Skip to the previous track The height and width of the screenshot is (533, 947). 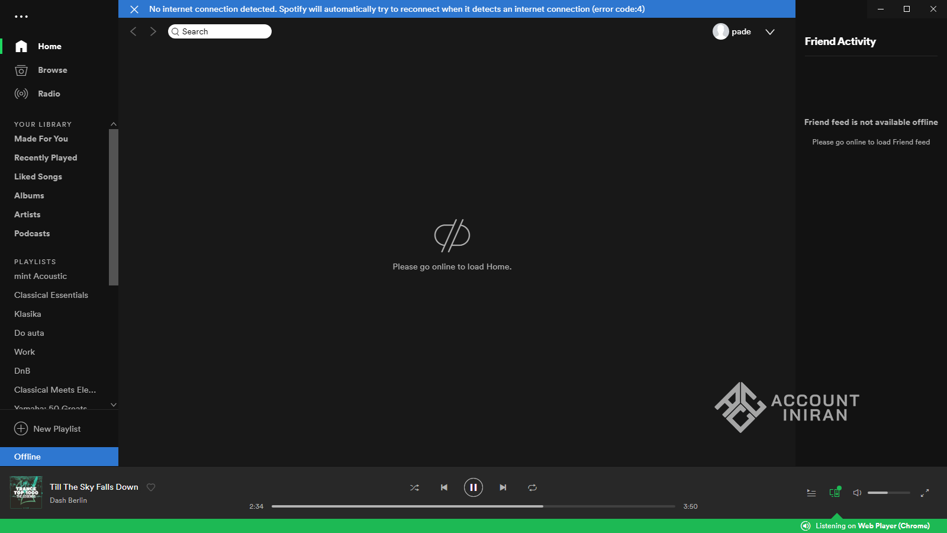(444, 487)
